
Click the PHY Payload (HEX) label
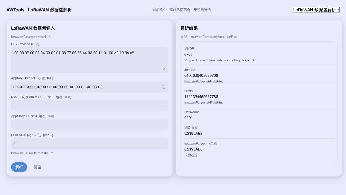[25, 44]
